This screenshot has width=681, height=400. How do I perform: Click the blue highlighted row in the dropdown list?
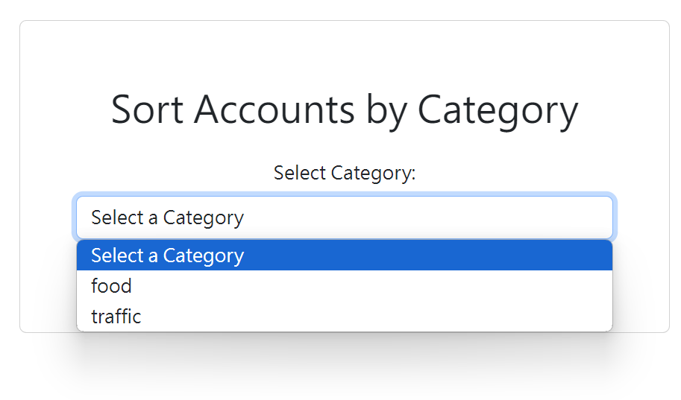point(344,255)
